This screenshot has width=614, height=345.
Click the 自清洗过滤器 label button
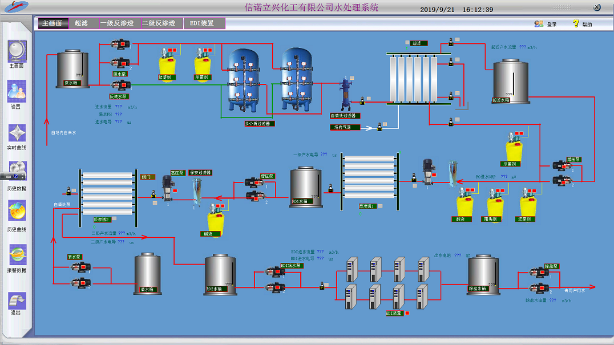coord(345,116)
